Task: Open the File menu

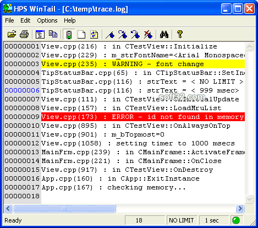Action: (9, 20)
